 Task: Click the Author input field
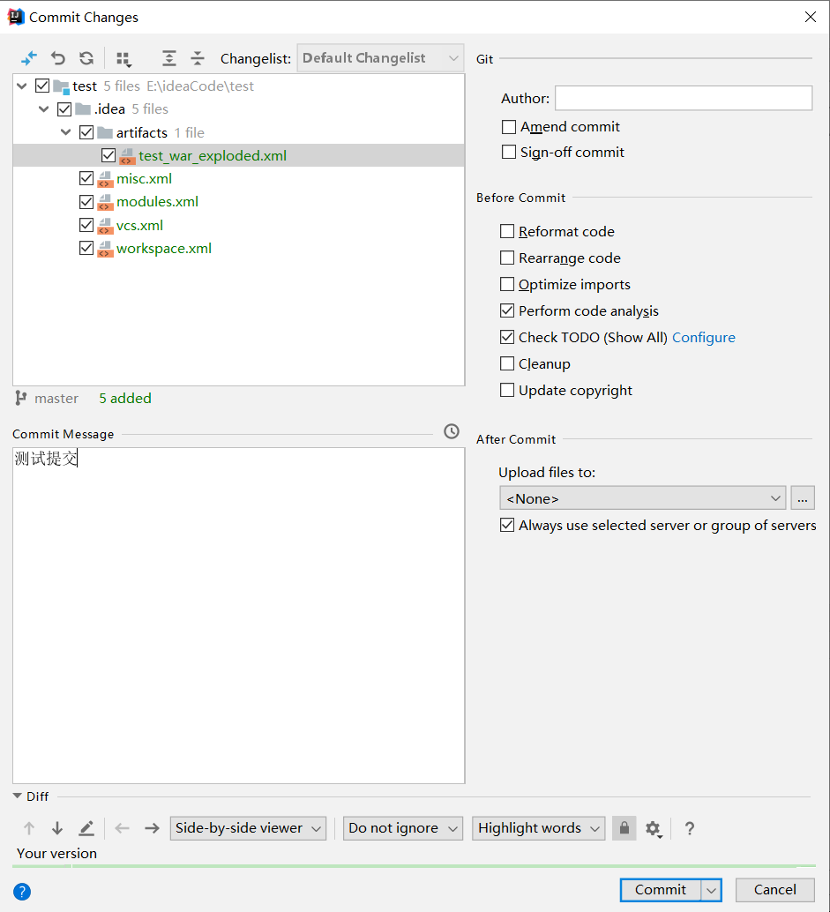pos(683,98)
